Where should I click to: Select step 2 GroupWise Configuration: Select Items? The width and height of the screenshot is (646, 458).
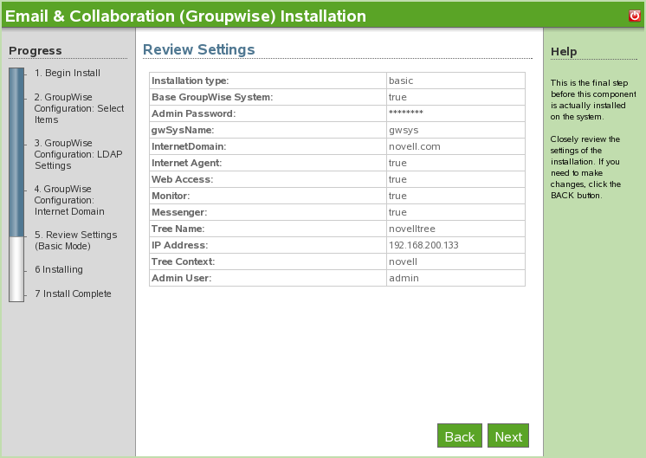point(79,108)
